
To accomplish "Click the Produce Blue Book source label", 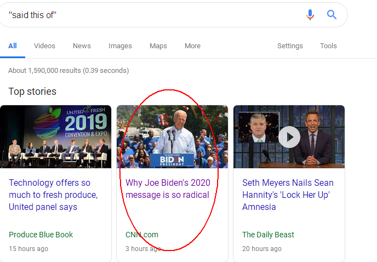I will click(41, 235).
